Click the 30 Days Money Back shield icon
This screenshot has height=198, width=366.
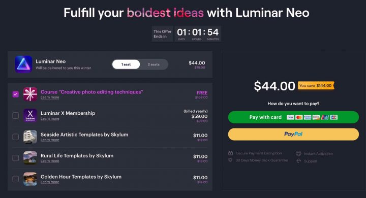[x=230, y=160]
